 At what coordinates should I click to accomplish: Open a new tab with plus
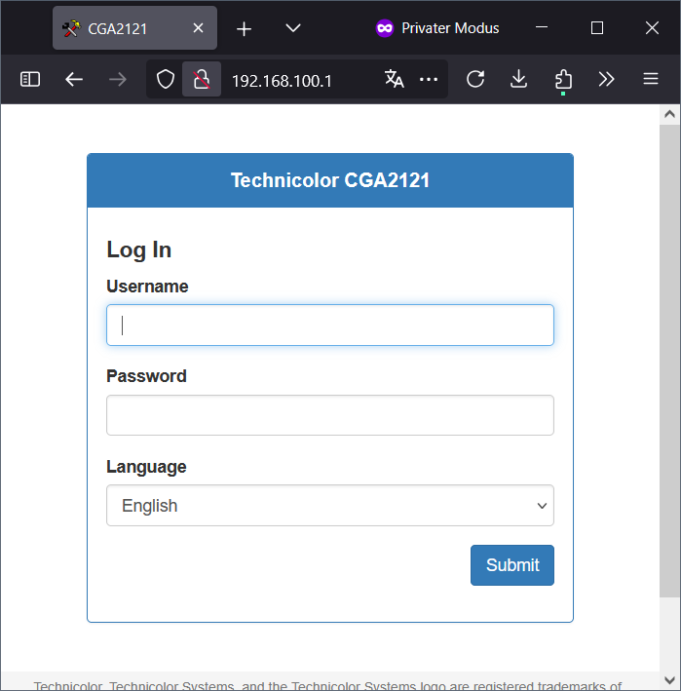click(244, 29)
